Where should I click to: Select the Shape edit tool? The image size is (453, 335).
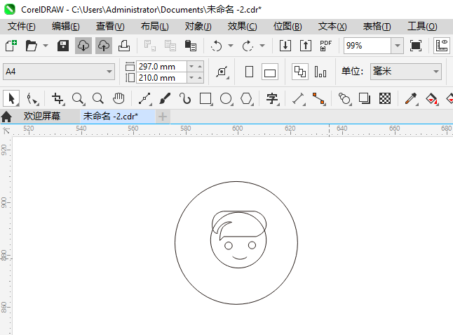pos(32,98)
